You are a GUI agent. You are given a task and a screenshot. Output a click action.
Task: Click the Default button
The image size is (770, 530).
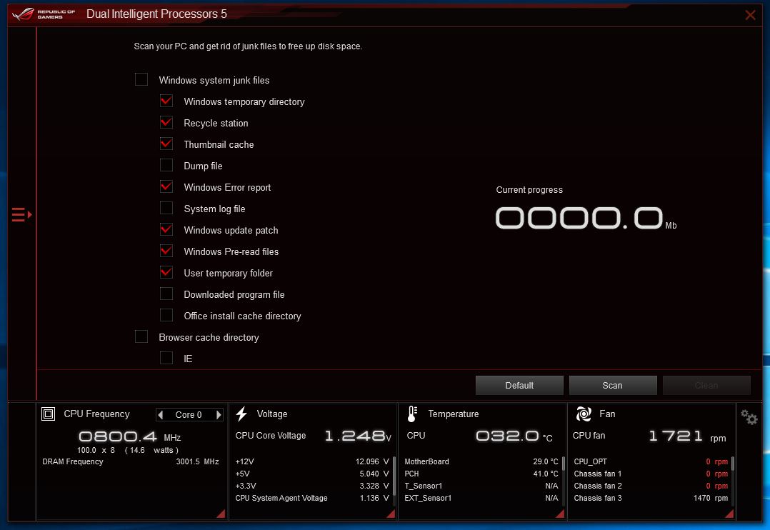click(519, 385)
